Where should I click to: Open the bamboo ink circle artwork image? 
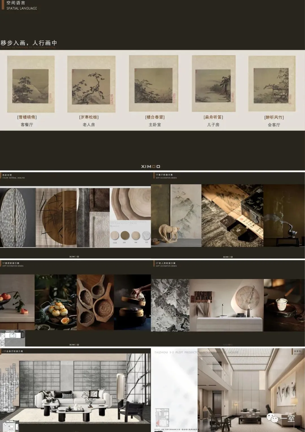(x=56, y=217)
